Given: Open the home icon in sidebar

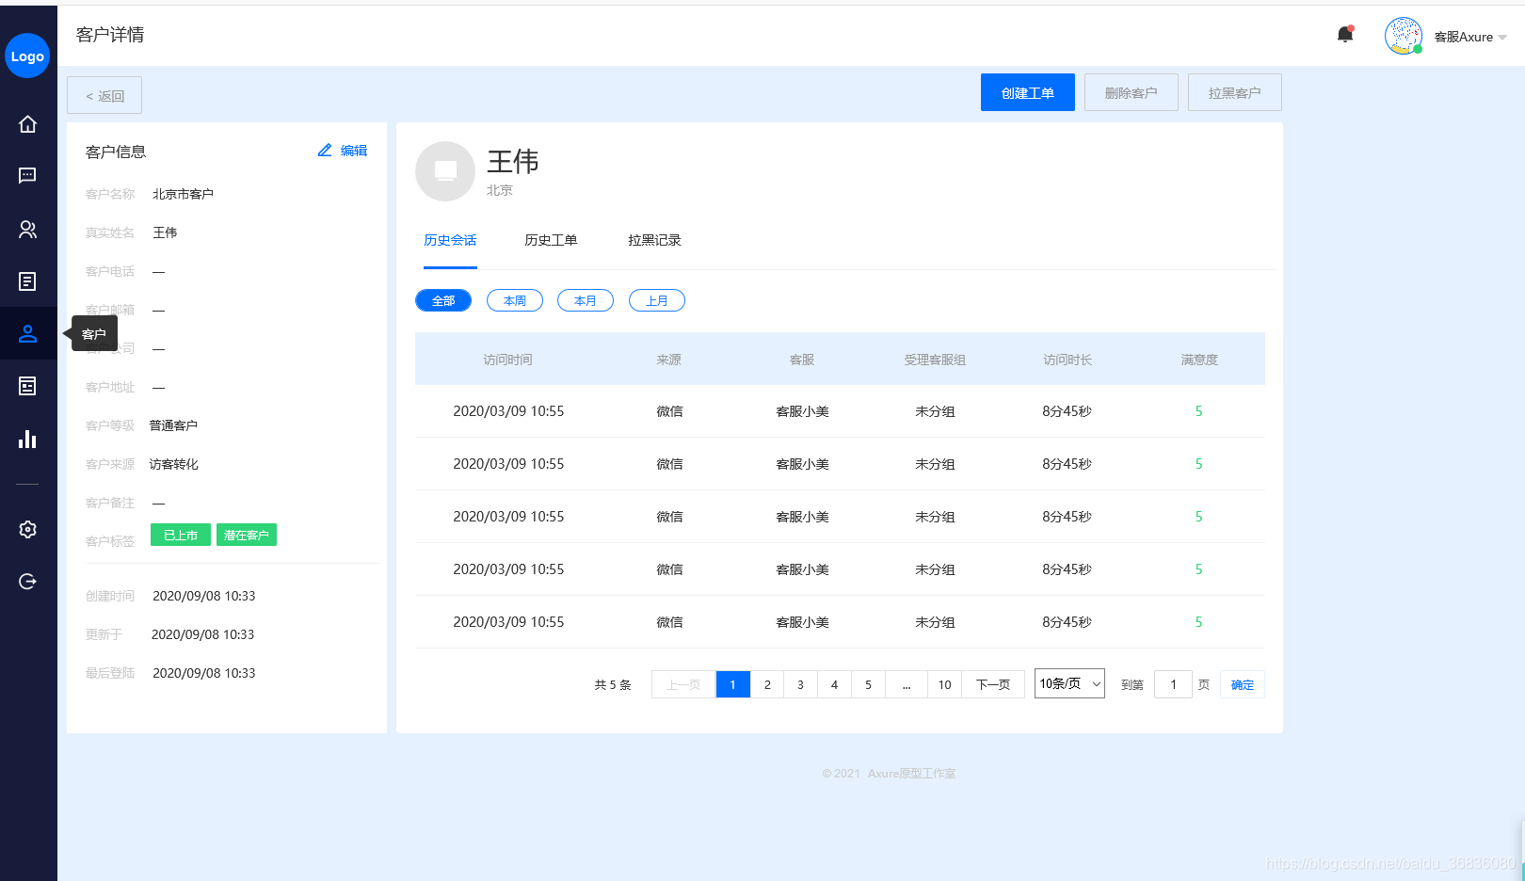Looking at the screenshot, I should (27, 124).
